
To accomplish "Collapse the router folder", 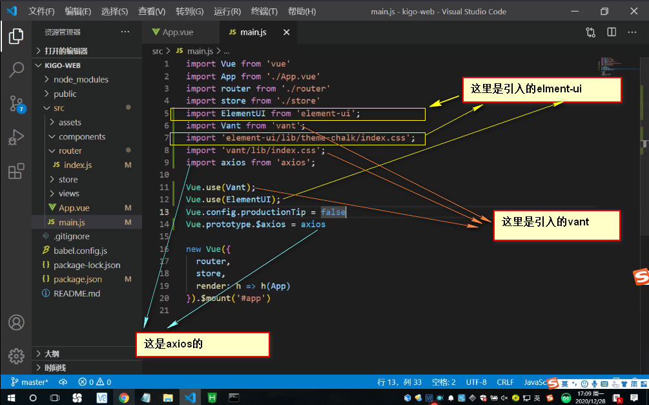I will pos(87,151).
